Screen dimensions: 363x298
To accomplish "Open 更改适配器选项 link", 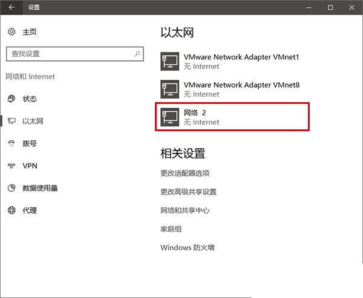I will [x=185, y=173].
